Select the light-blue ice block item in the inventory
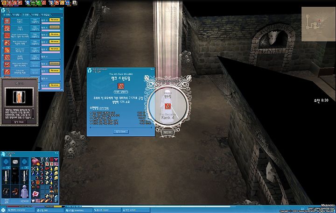This screenshot has width=336, height=213. (56, 199)
